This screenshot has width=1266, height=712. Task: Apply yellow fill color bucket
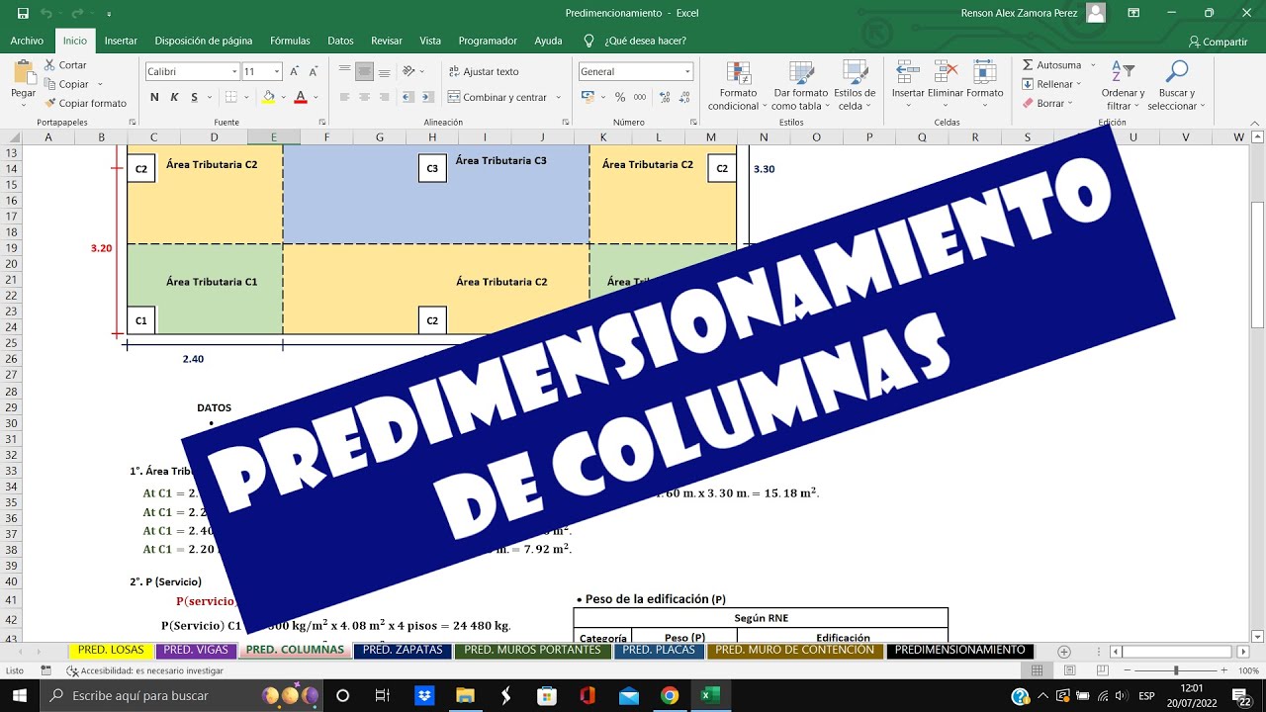[x=268, y=97]
